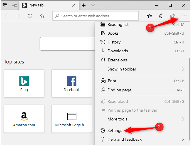191x146 pixels.
Task: Open Books from the menu
Action: (x=143, y=33)
